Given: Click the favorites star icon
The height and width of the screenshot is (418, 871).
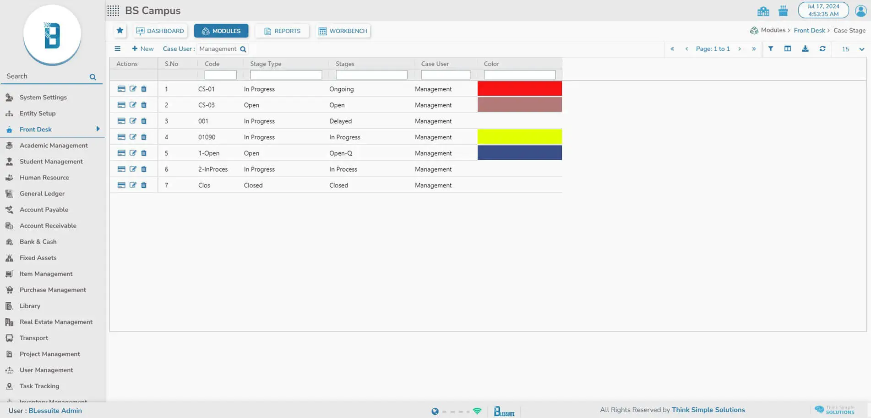Looking at the screenshot, I should (x=120, y=31).
